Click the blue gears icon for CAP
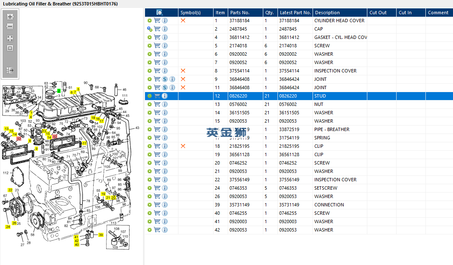 click(x=150, y=29)
